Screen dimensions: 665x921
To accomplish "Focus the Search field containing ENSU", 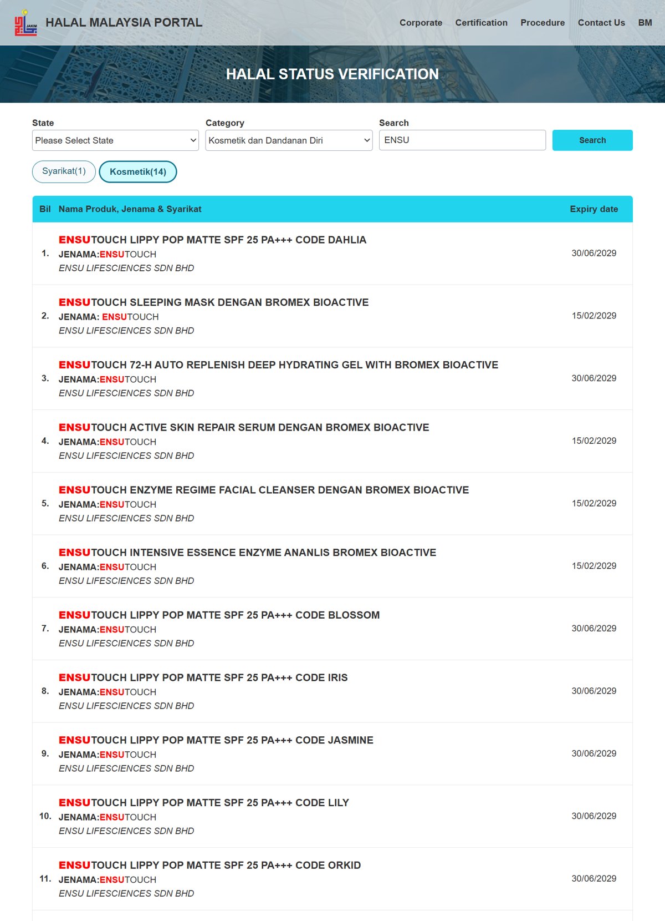I will click(x=462, y=140).
